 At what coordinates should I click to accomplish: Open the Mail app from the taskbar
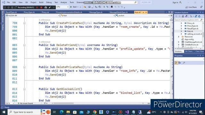click(x=81, y=112)
